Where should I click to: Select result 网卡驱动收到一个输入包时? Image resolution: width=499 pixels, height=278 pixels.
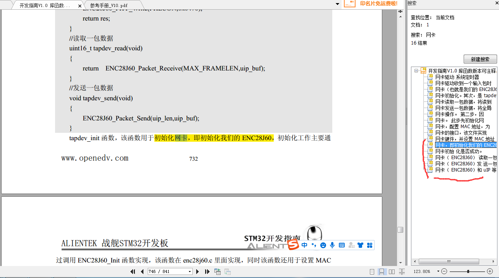pyautogui.click(x=463, y=83)
